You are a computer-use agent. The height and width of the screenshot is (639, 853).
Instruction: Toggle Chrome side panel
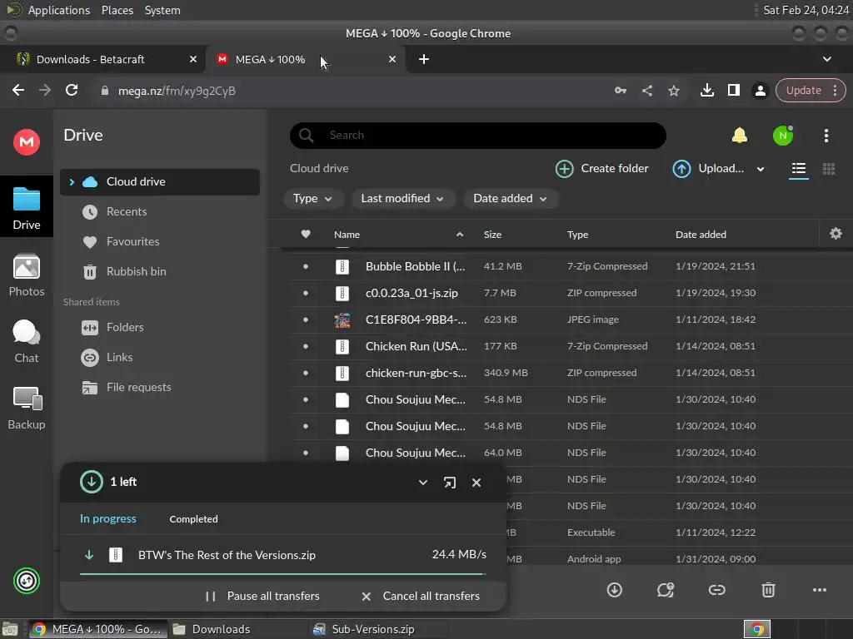tap(733, 90)
